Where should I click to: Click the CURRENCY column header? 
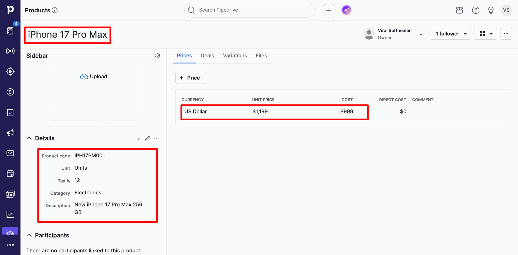click(193, 100)
